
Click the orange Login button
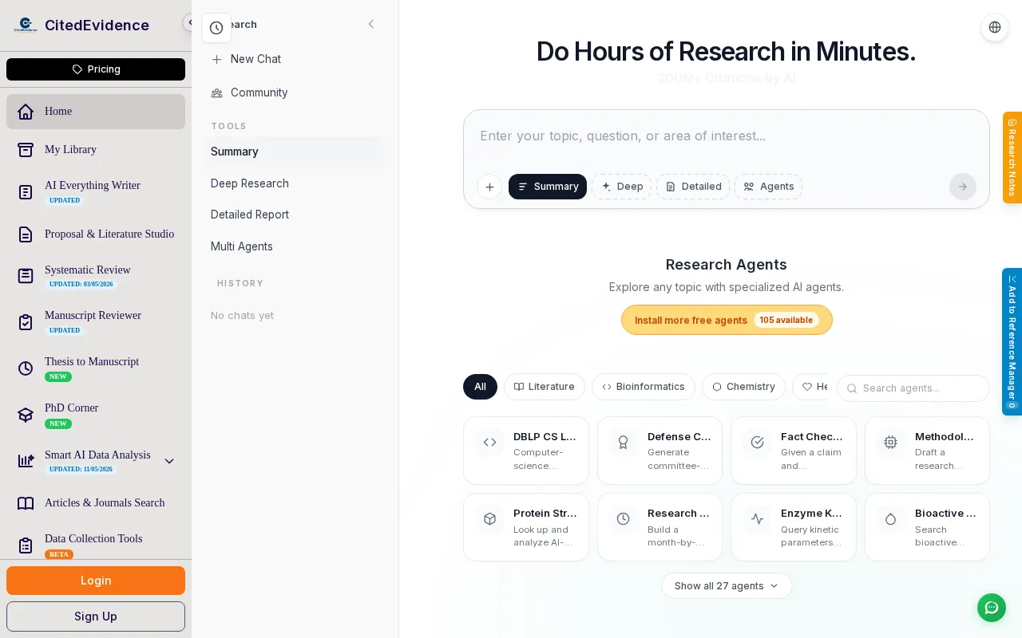tap(96, 581)
